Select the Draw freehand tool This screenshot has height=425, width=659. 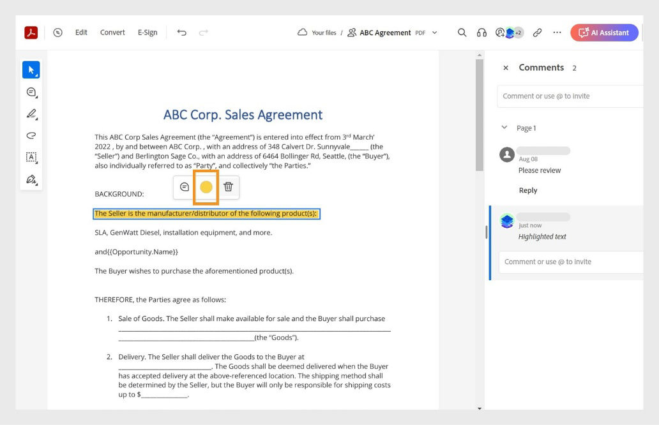pyautogui.click(x=31, y=135)
